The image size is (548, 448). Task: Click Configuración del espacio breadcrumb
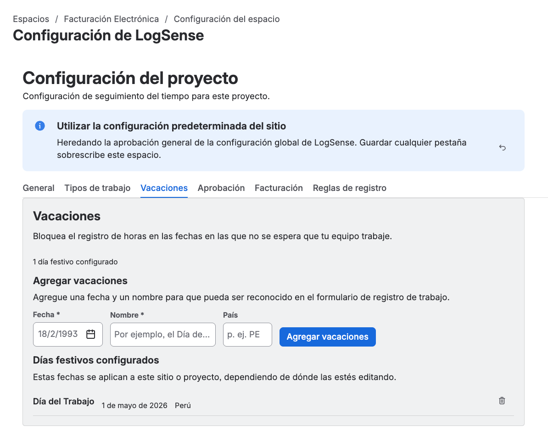[x=226, y=19]
